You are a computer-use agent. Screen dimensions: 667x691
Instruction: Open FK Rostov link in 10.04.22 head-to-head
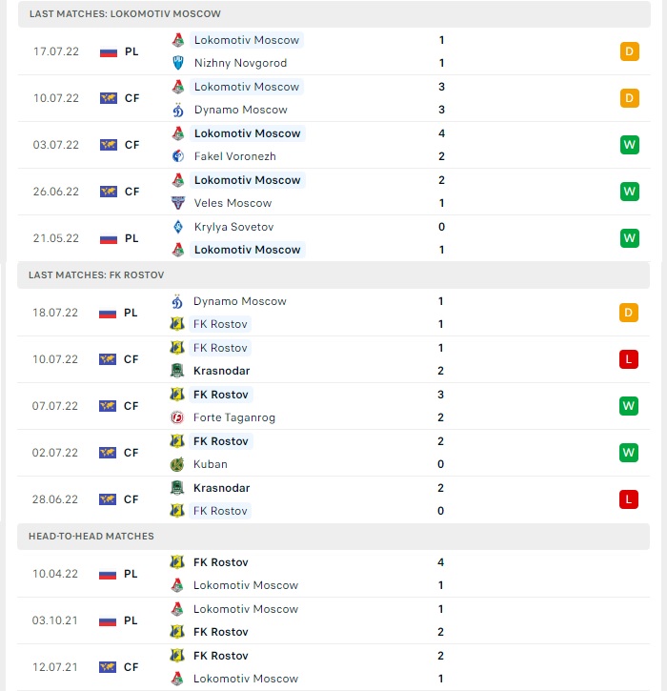(x=221, y=562)
